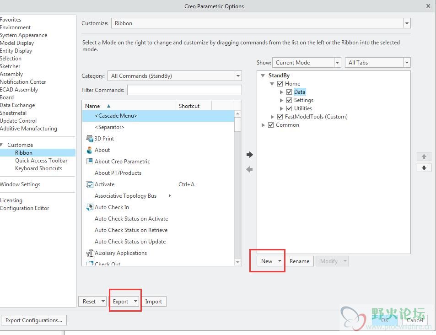Uncheck the Settings group checkbox
This screenshot has height=335, width=436.
[x=289, y=100]
